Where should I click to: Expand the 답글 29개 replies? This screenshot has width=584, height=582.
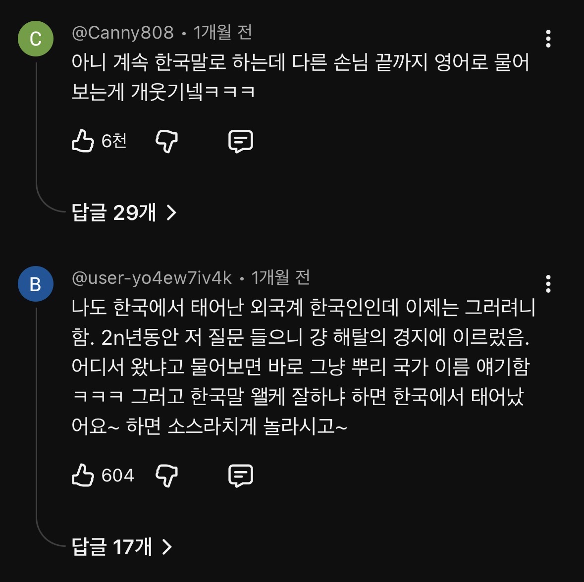tap(124, 213)
